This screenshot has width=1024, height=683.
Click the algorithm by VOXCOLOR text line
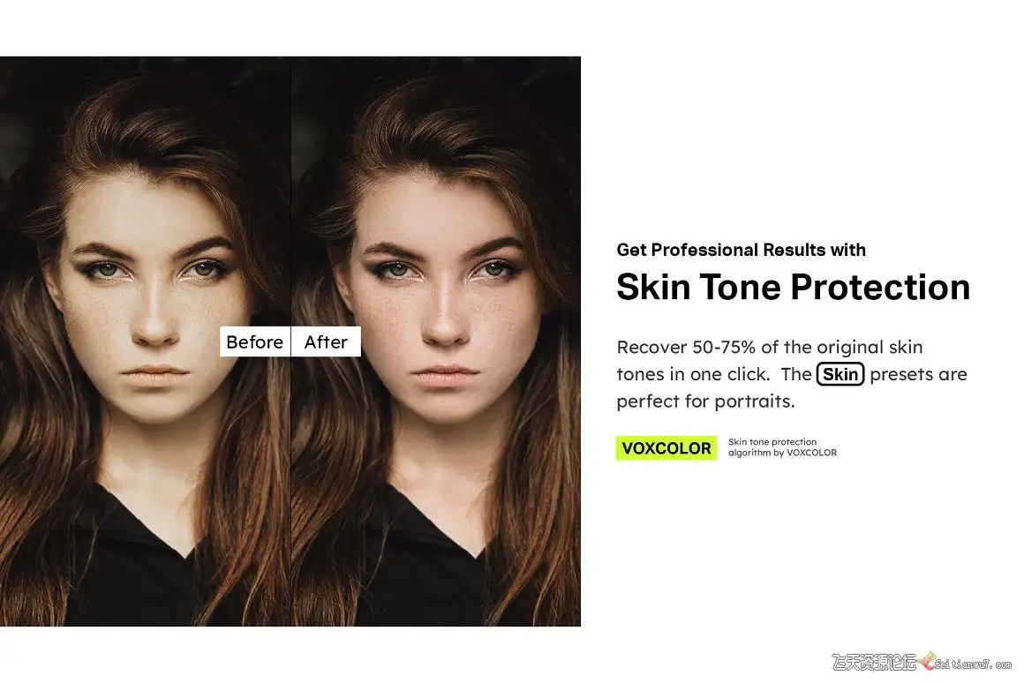782,453
